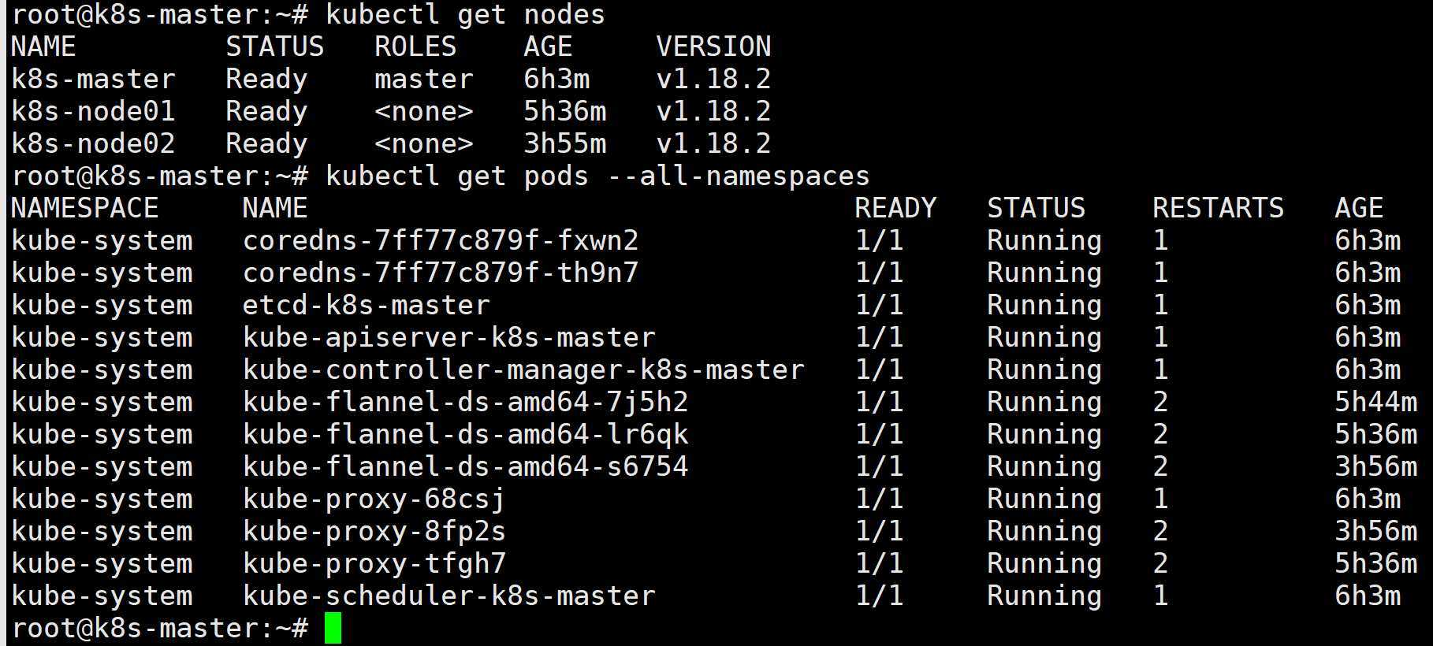The height and width of the screenshot is (646, 1433).
Task: Select the k8s-node01 node name
Action: pyautogui.click(x=93, y=111)
